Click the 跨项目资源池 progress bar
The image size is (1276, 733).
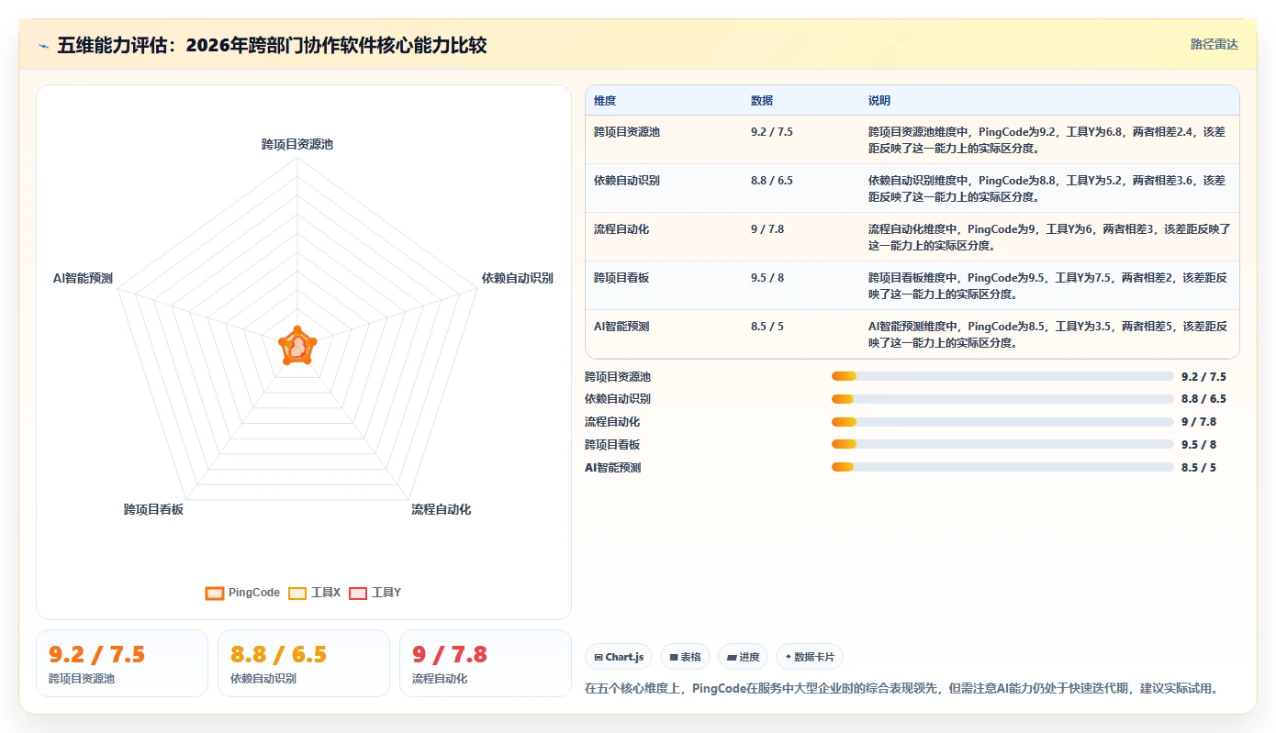click(1002, 376)
